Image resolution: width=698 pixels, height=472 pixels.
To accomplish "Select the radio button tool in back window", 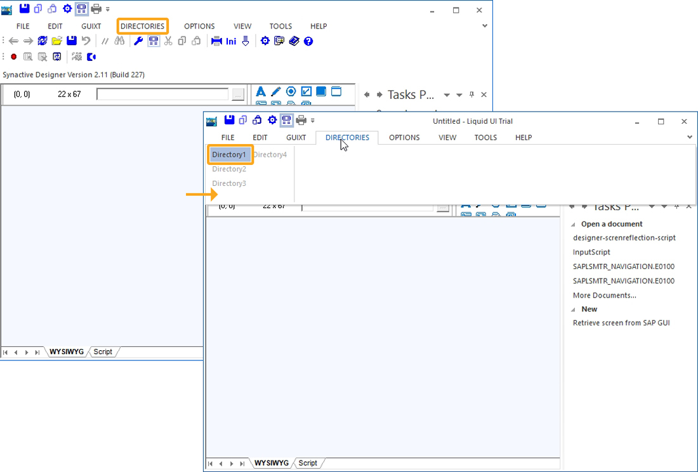I will tap(291, 92).
